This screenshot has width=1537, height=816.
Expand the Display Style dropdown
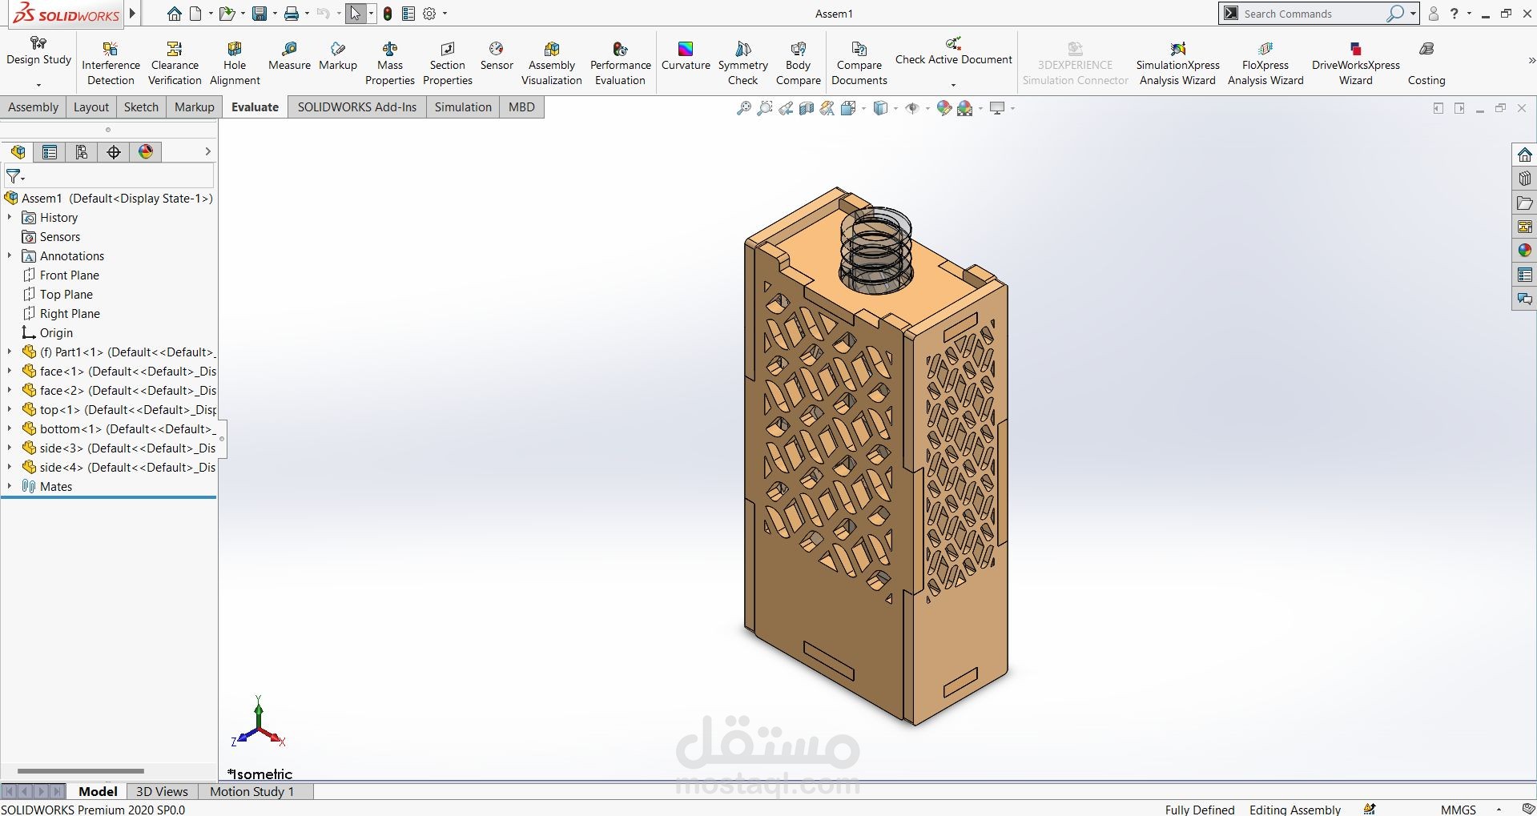[x=895, y=108]
